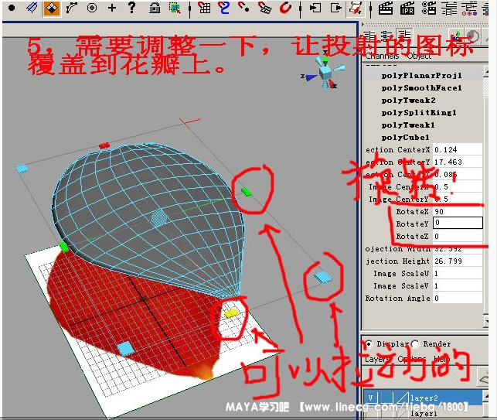Click Channel Box scrollbar up arrow
Viewport: 497px width, 420px height.
(485, 73)
